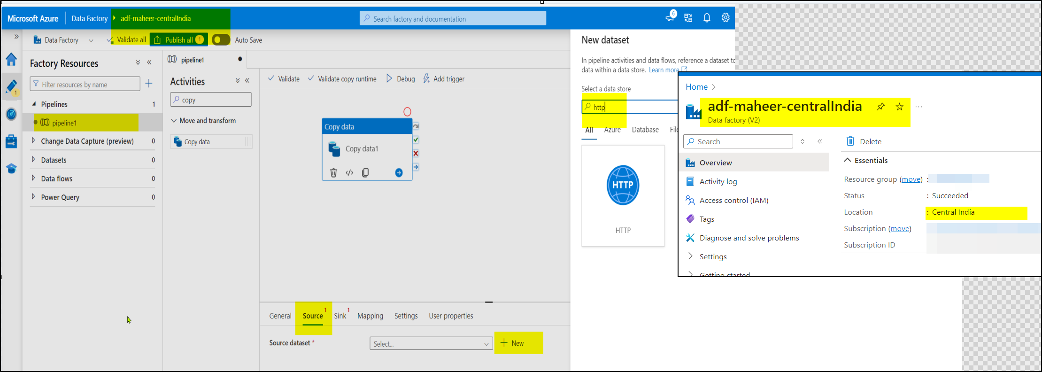Collapse the Activities pane with double arrow
1042x372 pixels.
pos(247,81)
